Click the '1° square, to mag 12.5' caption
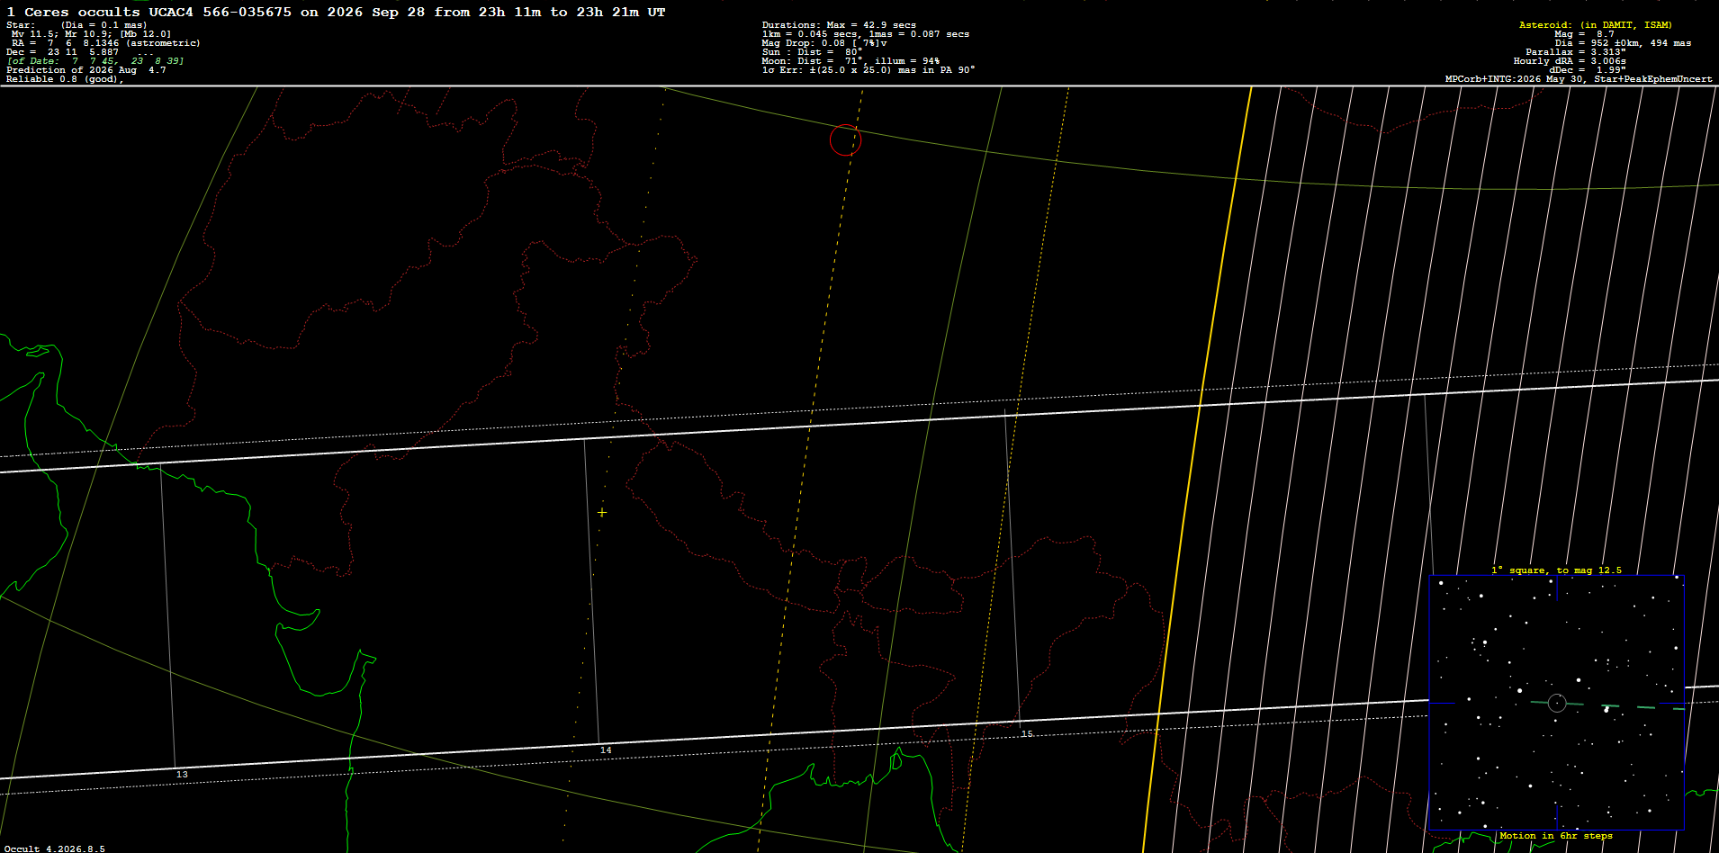 (1556, 570)
